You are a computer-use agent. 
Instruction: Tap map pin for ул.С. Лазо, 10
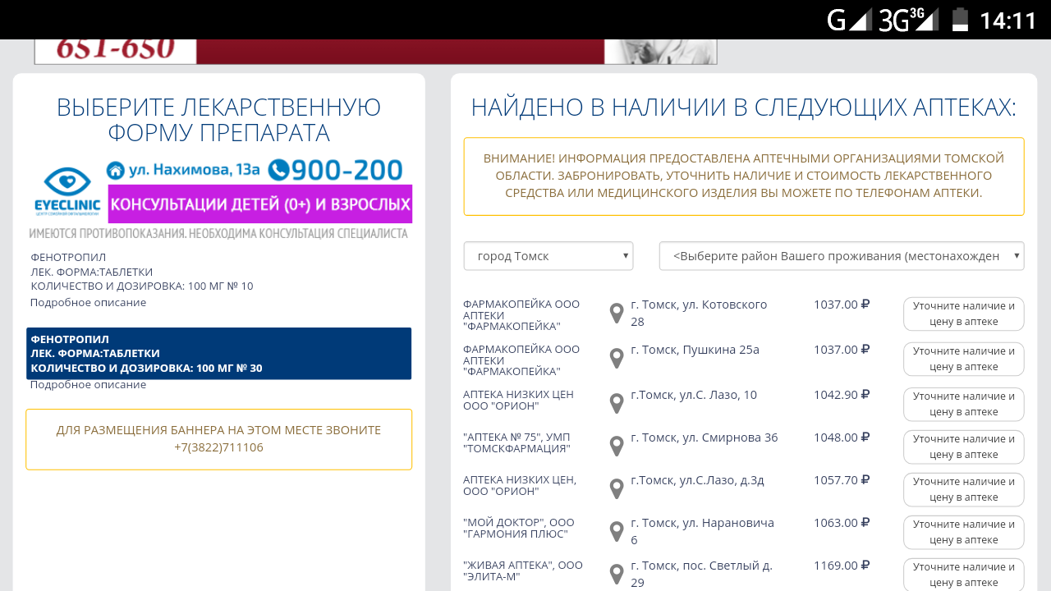[617, 404]
